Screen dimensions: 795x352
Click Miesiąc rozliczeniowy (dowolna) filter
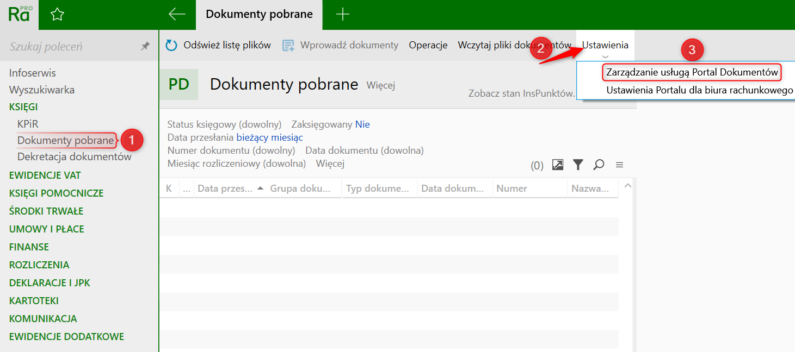[237, 164]
